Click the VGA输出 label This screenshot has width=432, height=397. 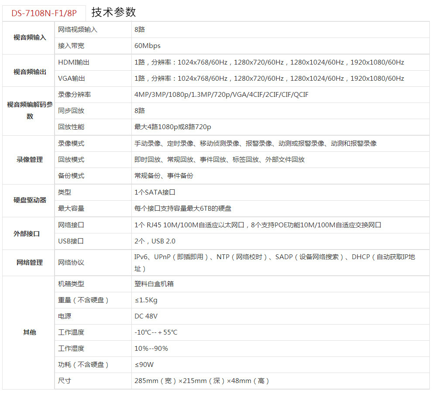[x=72, y=79]
